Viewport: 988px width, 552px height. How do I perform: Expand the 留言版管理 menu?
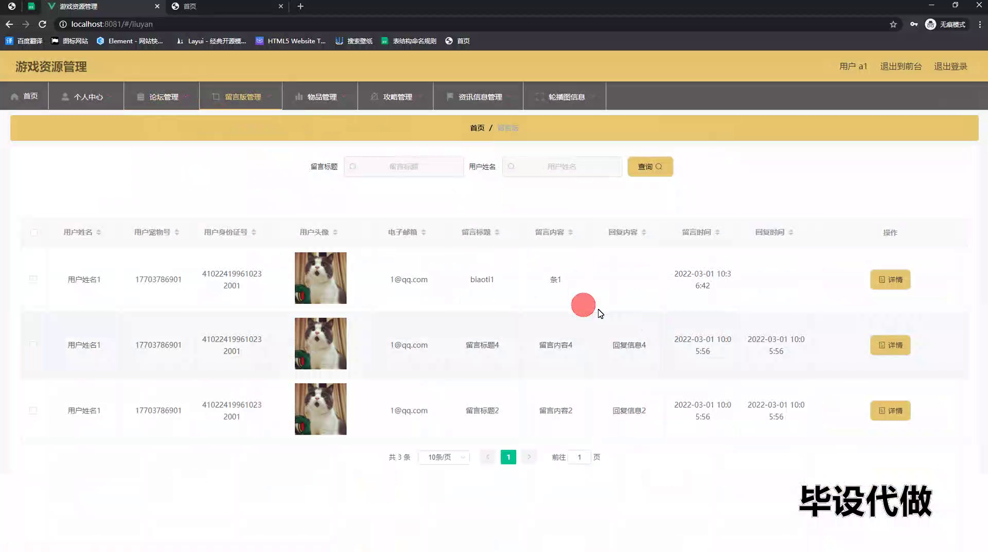click(241, 96)
